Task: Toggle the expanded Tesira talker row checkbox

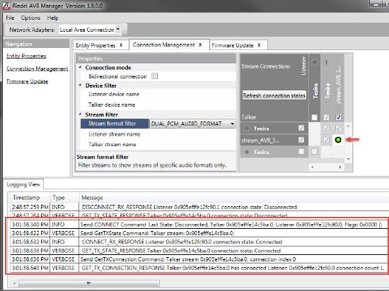Action: point(301,128)
